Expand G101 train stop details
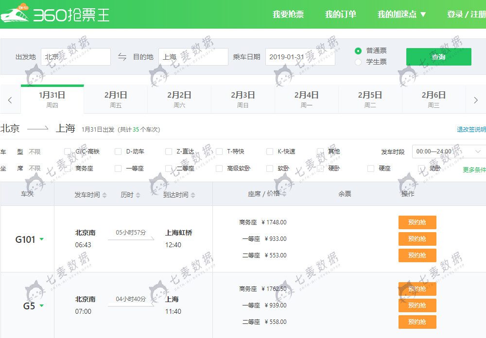Viewport: 486px width, 338px height. point(42,239)
